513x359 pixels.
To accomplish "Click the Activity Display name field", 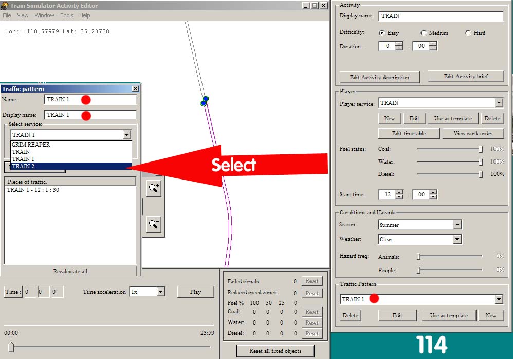I will (x=441, y=16).
